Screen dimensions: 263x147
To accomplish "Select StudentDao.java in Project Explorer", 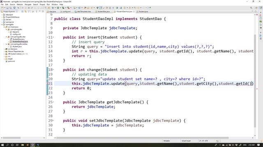I will pyautogui.click(x=18, y=39).
